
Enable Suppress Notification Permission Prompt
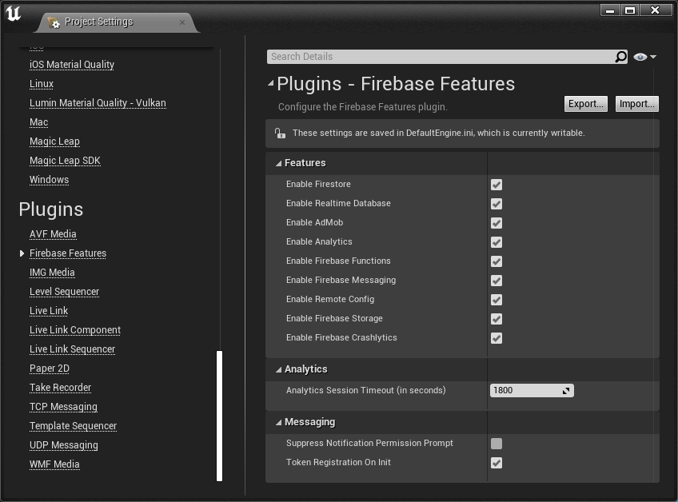click(x=497, y=444)
